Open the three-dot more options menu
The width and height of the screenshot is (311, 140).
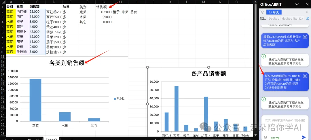tap(307, 12)
